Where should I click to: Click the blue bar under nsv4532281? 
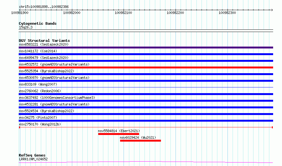click(146, 107)
